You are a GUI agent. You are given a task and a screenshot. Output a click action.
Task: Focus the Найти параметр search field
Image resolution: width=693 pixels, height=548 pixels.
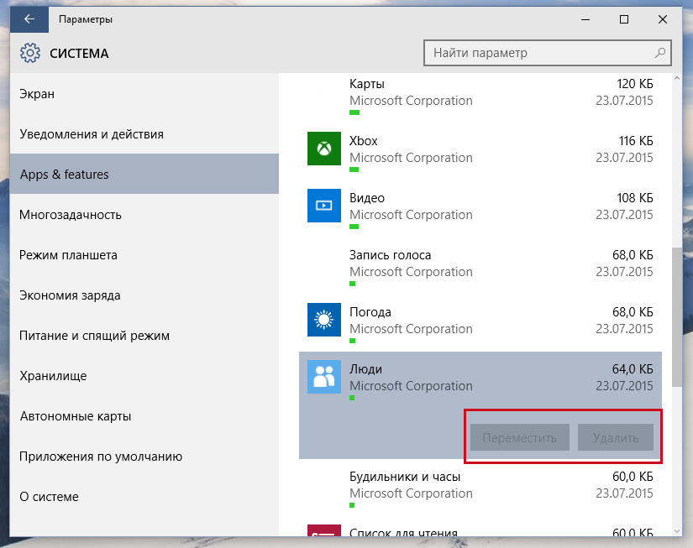coord(547,53)
